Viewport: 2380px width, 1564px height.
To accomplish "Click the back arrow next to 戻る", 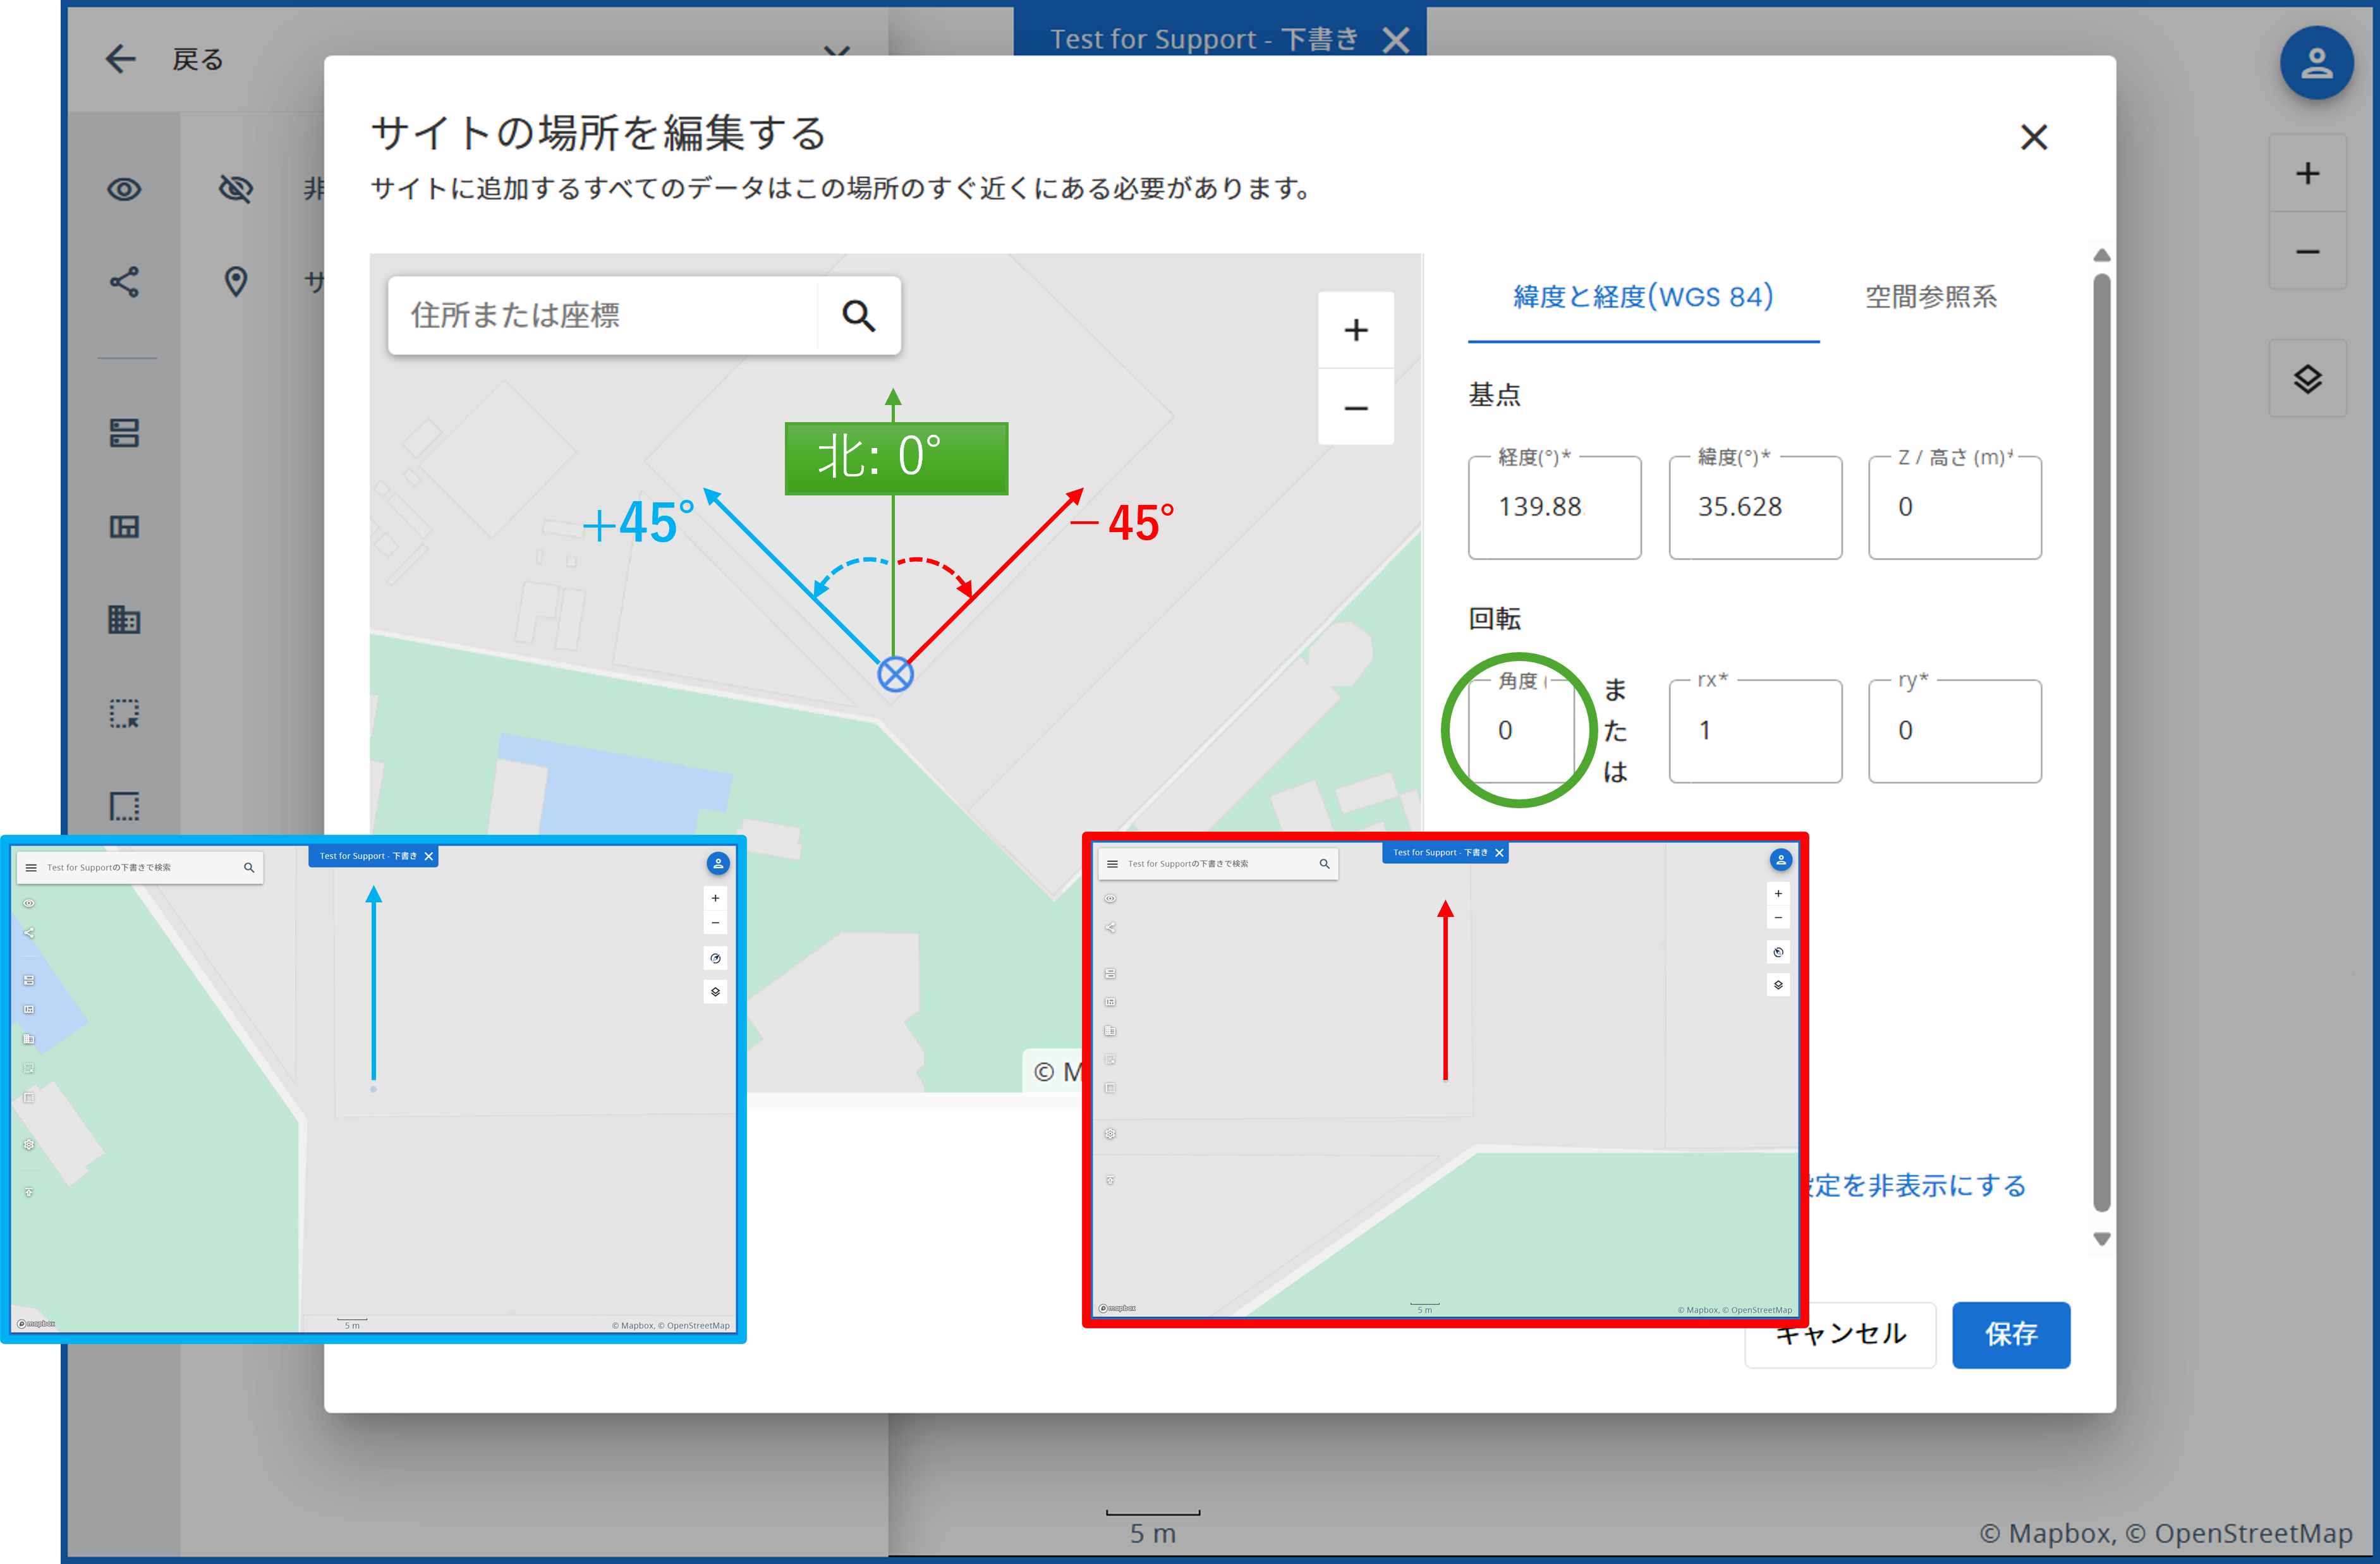I will (120, 59).
